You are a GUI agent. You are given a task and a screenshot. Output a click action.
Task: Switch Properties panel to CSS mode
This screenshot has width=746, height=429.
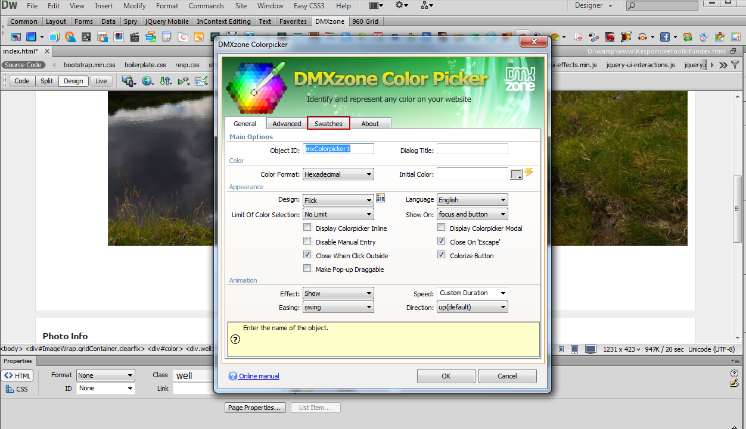(x=17, y=389)
